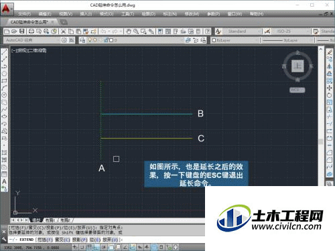This screenshot has height=251, width=335.
Task: Close the CAD延伸命令怎么用 drawing tab
Action: (52, 22)
